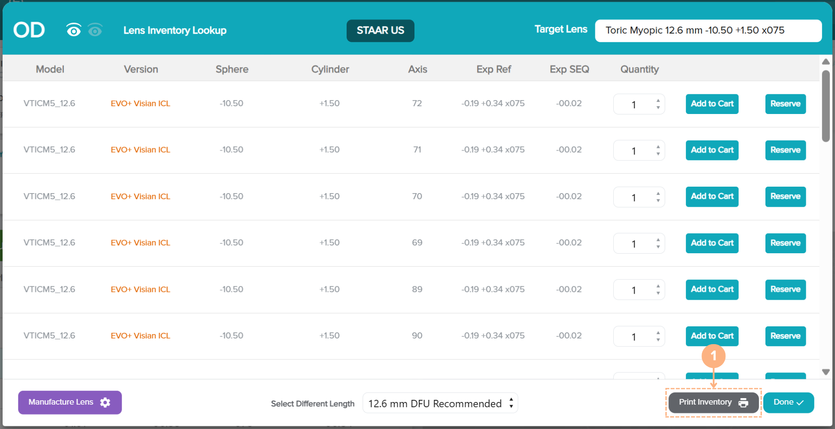
Task: Click the Exp SEQ column header
Action: click(x=569, y=69)
